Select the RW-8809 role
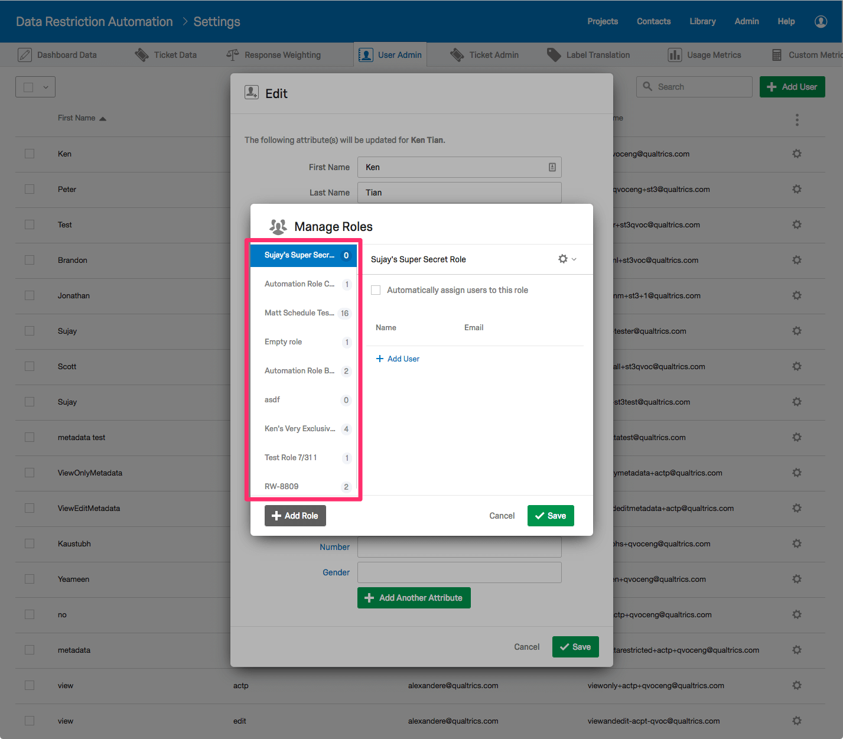 coord(304,486)
